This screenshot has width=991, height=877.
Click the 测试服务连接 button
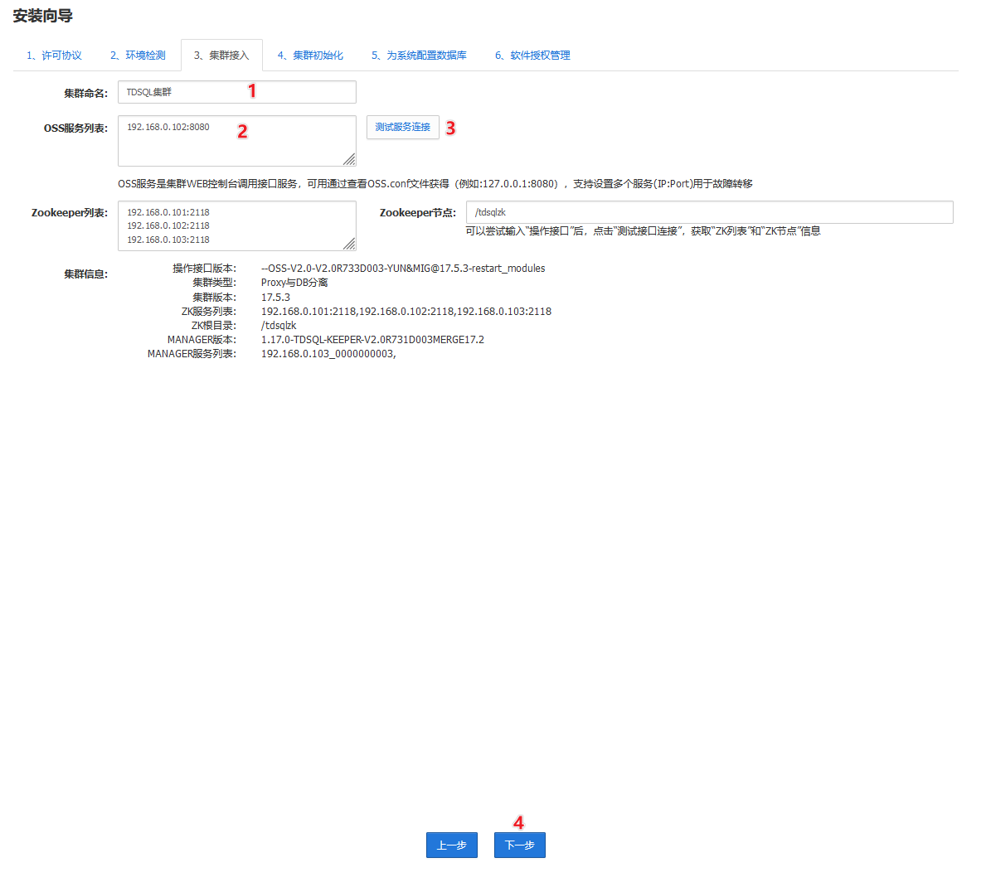click(402, 127)
